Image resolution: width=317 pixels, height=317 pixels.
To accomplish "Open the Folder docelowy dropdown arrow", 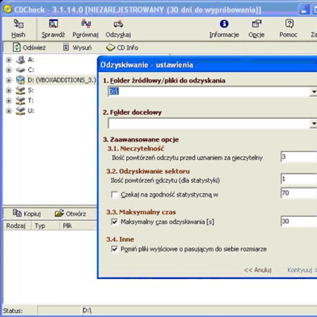I will point(314,123).
